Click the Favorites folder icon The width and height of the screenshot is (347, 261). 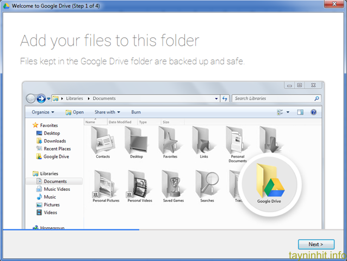click(x=170, y=140)
